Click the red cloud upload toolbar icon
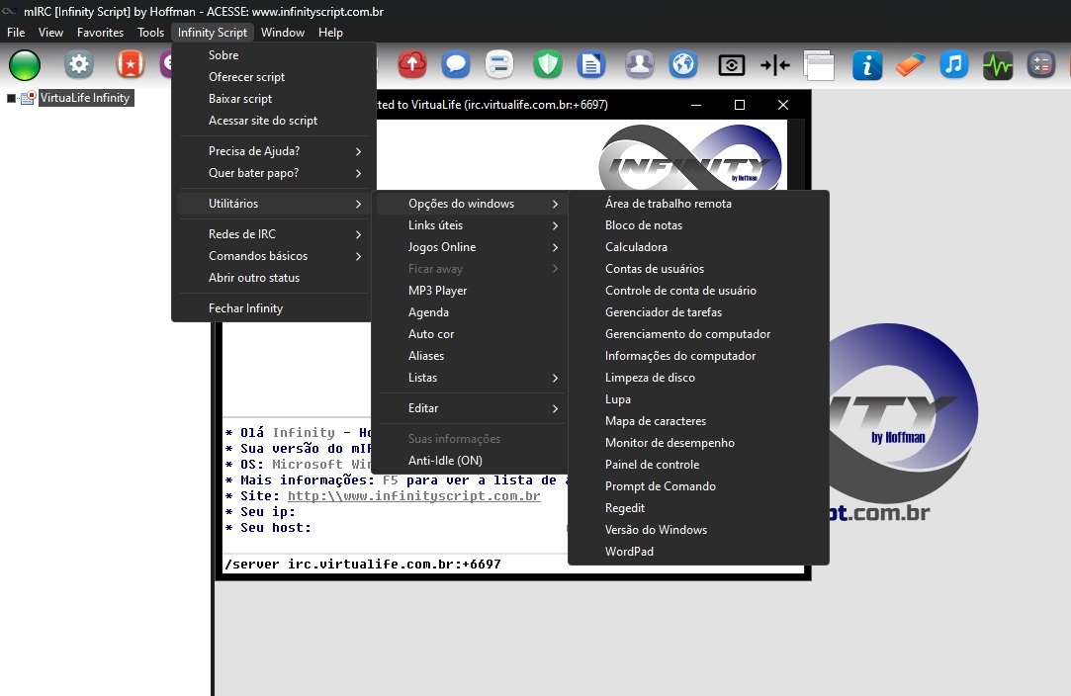The height and width of the screenshot is (696, 1071). pyautogui.click(x=411, y=65)
